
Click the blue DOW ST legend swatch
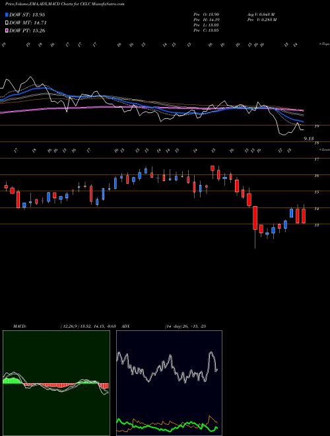coord(7,15)
